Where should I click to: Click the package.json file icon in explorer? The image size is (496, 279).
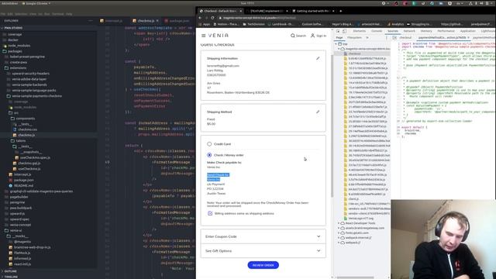pos(11,180)
